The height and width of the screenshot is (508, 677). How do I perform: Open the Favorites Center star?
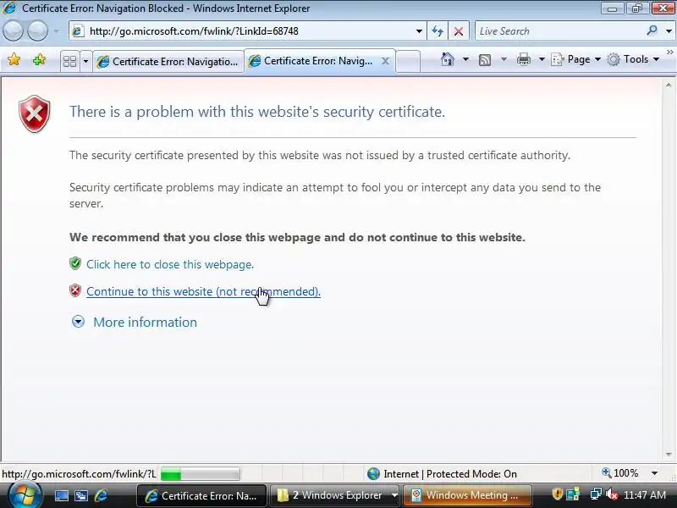(x=14, y=59)
